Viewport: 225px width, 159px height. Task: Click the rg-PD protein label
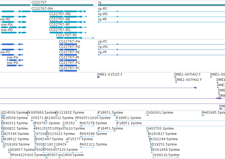pyautogui.click(x=103, y=47)
